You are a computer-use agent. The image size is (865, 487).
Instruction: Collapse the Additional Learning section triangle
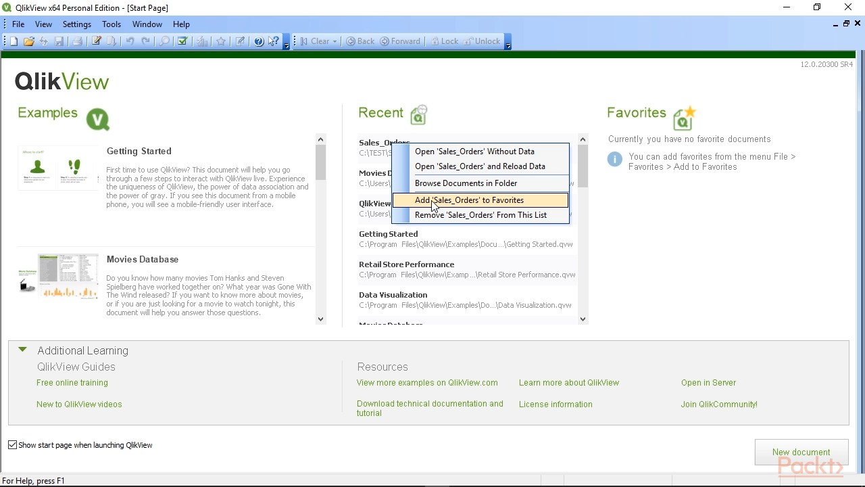(22, 350)
